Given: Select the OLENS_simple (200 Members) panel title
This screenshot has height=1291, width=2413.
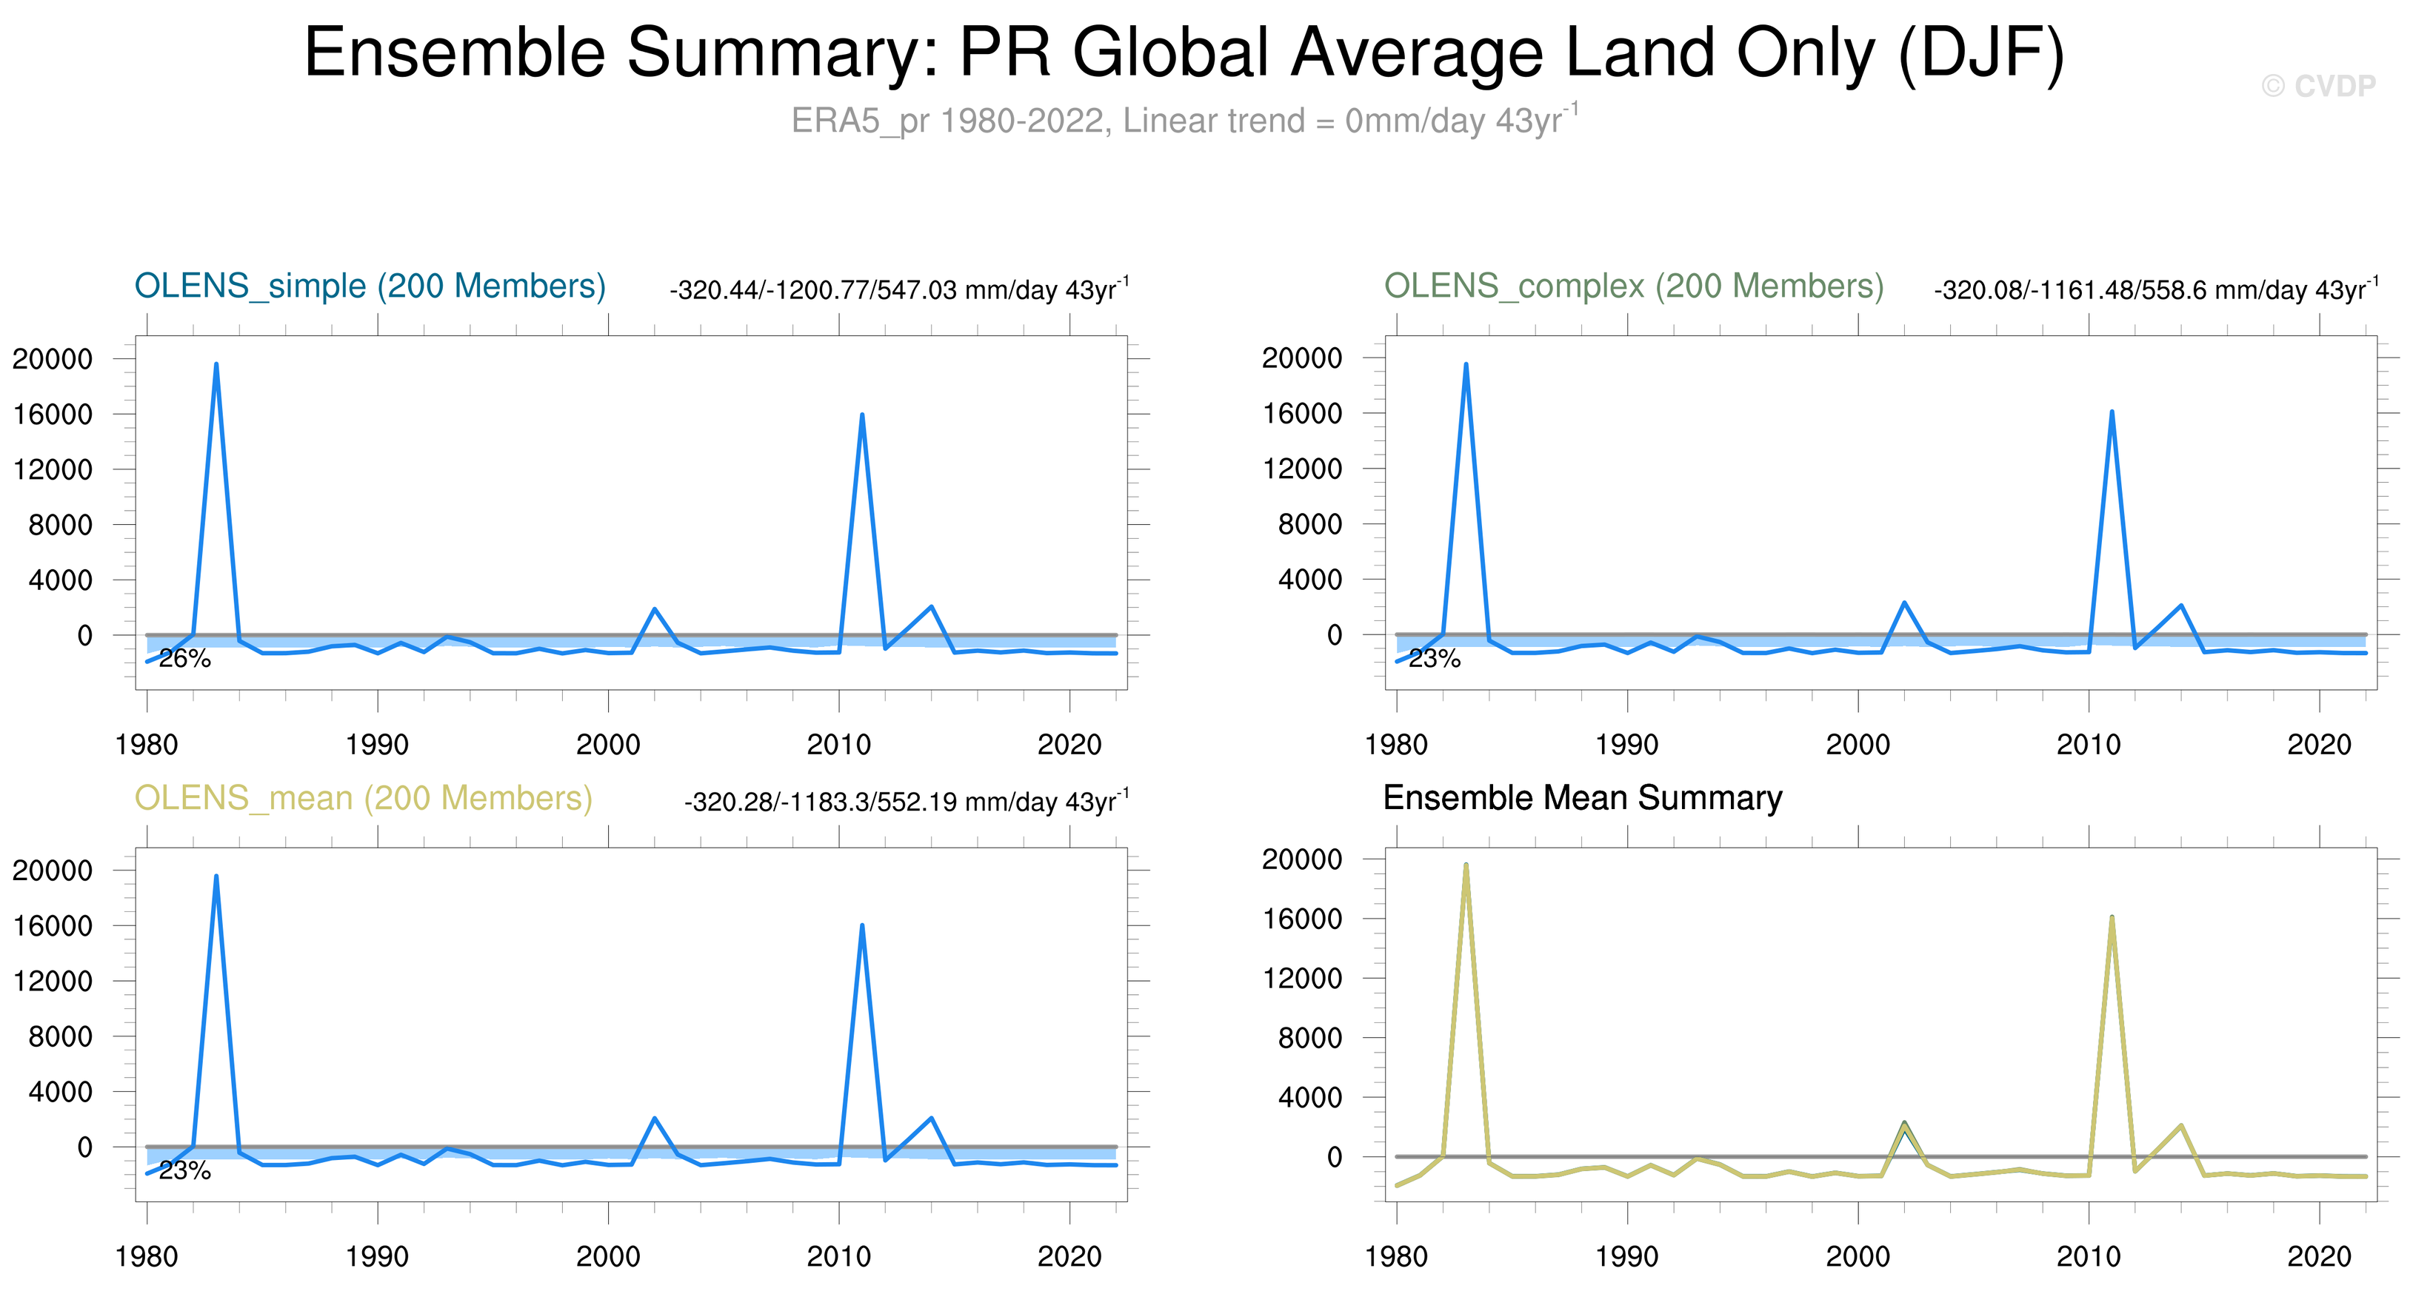Looking at the screenshot, I should (x=370, y=286).
